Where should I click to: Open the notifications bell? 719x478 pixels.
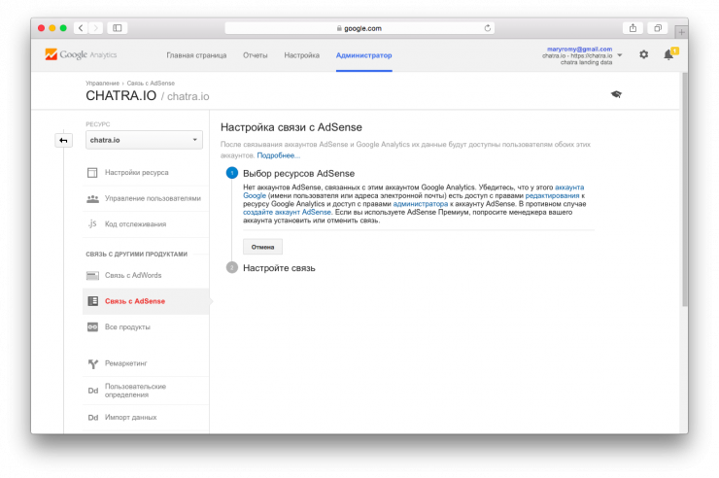pyautogui.click(x=668, y=55)
